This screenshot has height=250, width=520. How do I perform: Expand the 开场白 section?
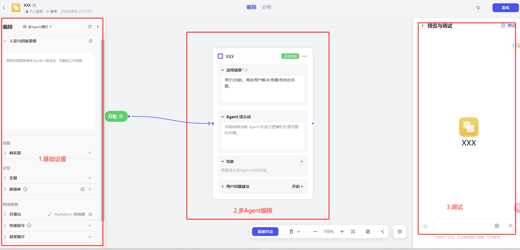pyautogui.click(x=5, y=214)
